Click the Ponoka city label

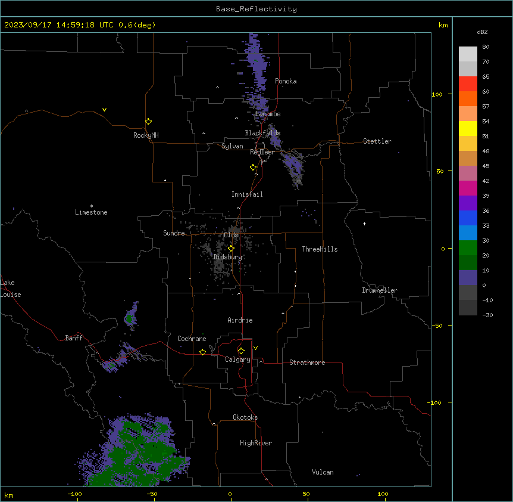pos(286,81)
